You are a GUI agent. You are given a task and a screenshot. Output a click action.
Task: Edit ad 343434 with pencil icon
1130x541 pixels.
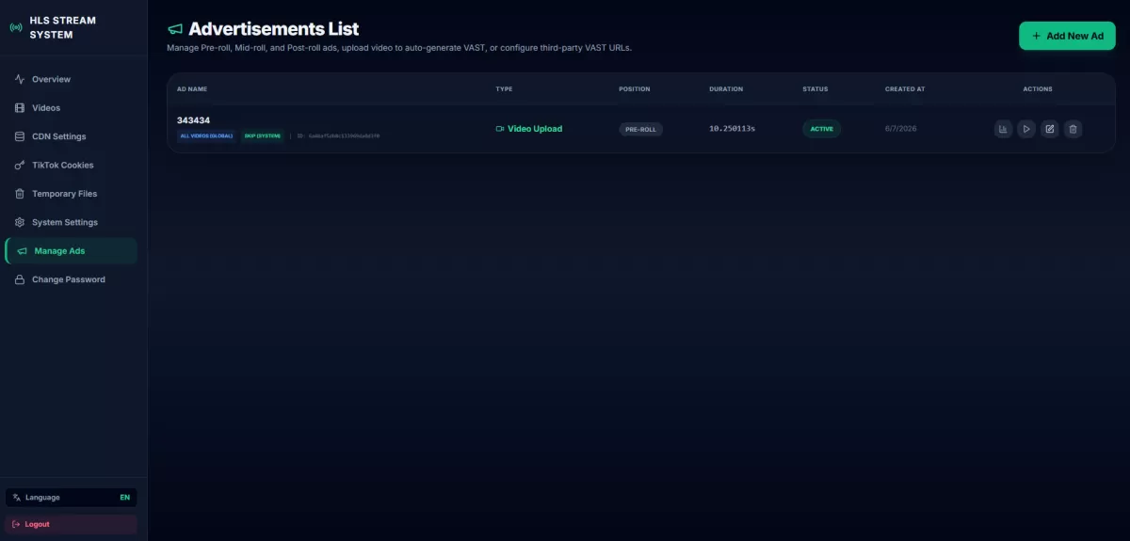[1049, 129]
